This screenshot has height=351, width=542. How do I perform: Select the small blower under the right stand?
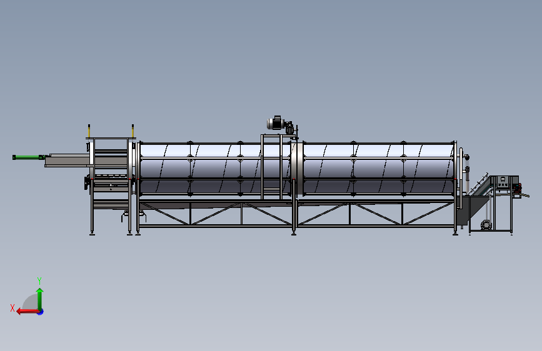coord(486,225)
